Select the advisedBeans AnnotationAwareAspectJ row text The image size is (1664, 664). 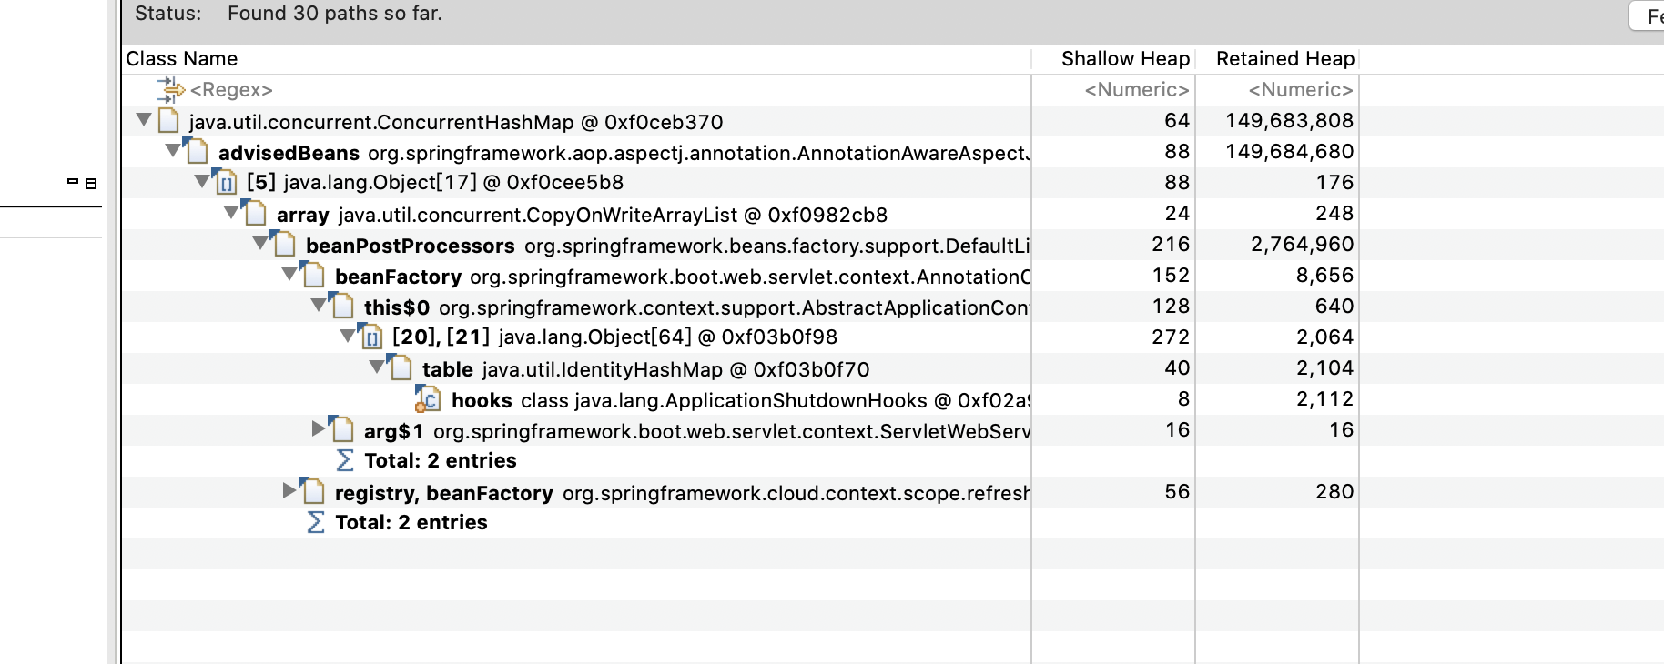pyautogui.click(x=624, y=153)
